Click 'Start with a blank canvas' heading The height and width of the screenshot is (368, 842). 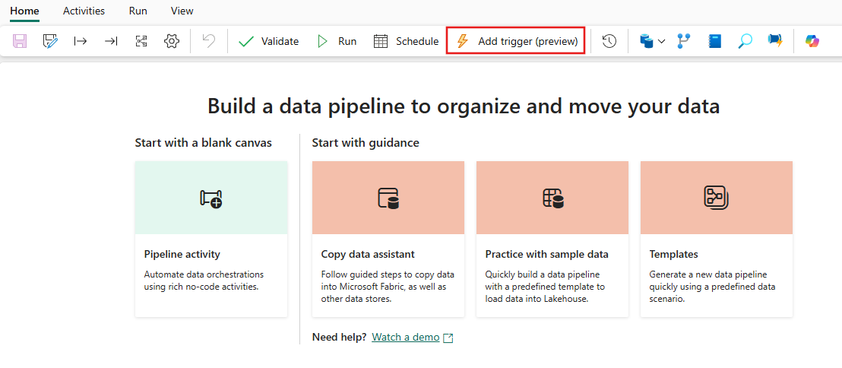tap(204, 142)
